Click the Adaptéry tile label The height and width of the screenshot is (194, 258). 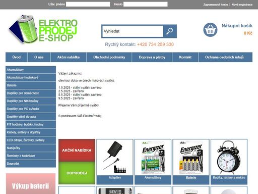click(115, 177)
